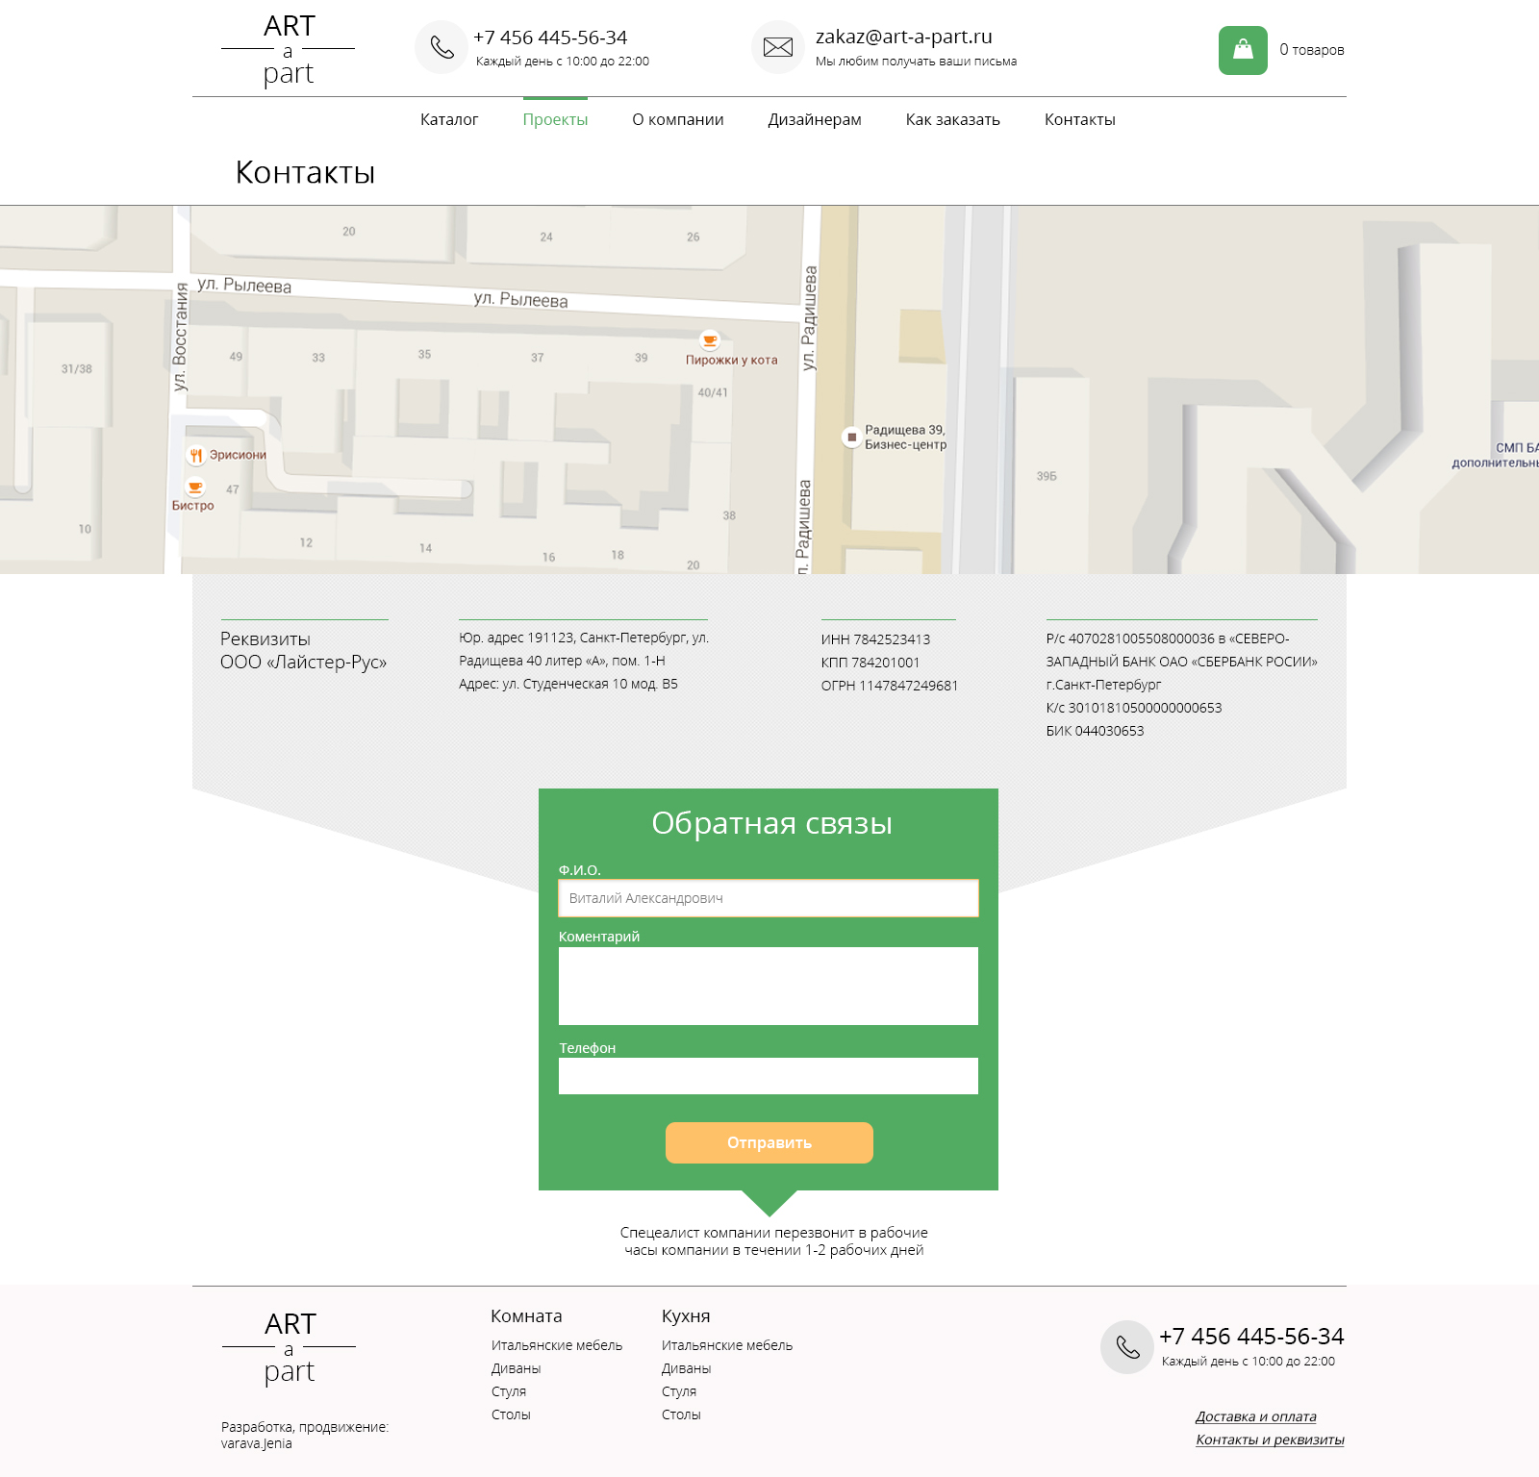Click the Отправить submit button
The image size is (1539, 1477).
pos(769,1142)
